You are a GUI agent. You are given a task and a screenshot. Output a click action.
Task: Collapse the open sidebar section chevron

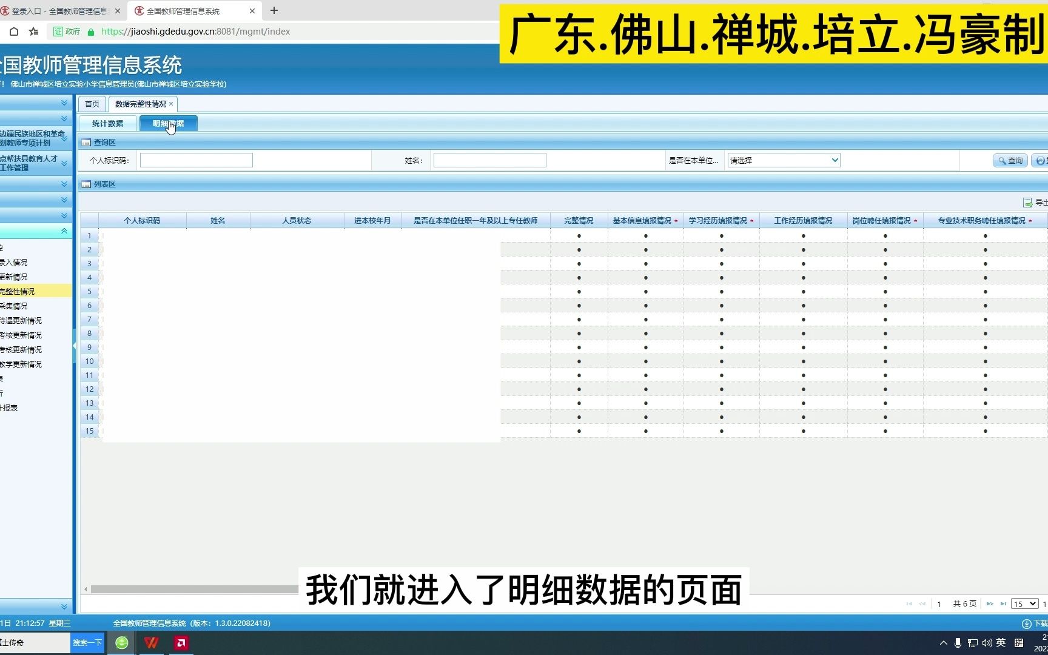[x=64, y=231]
